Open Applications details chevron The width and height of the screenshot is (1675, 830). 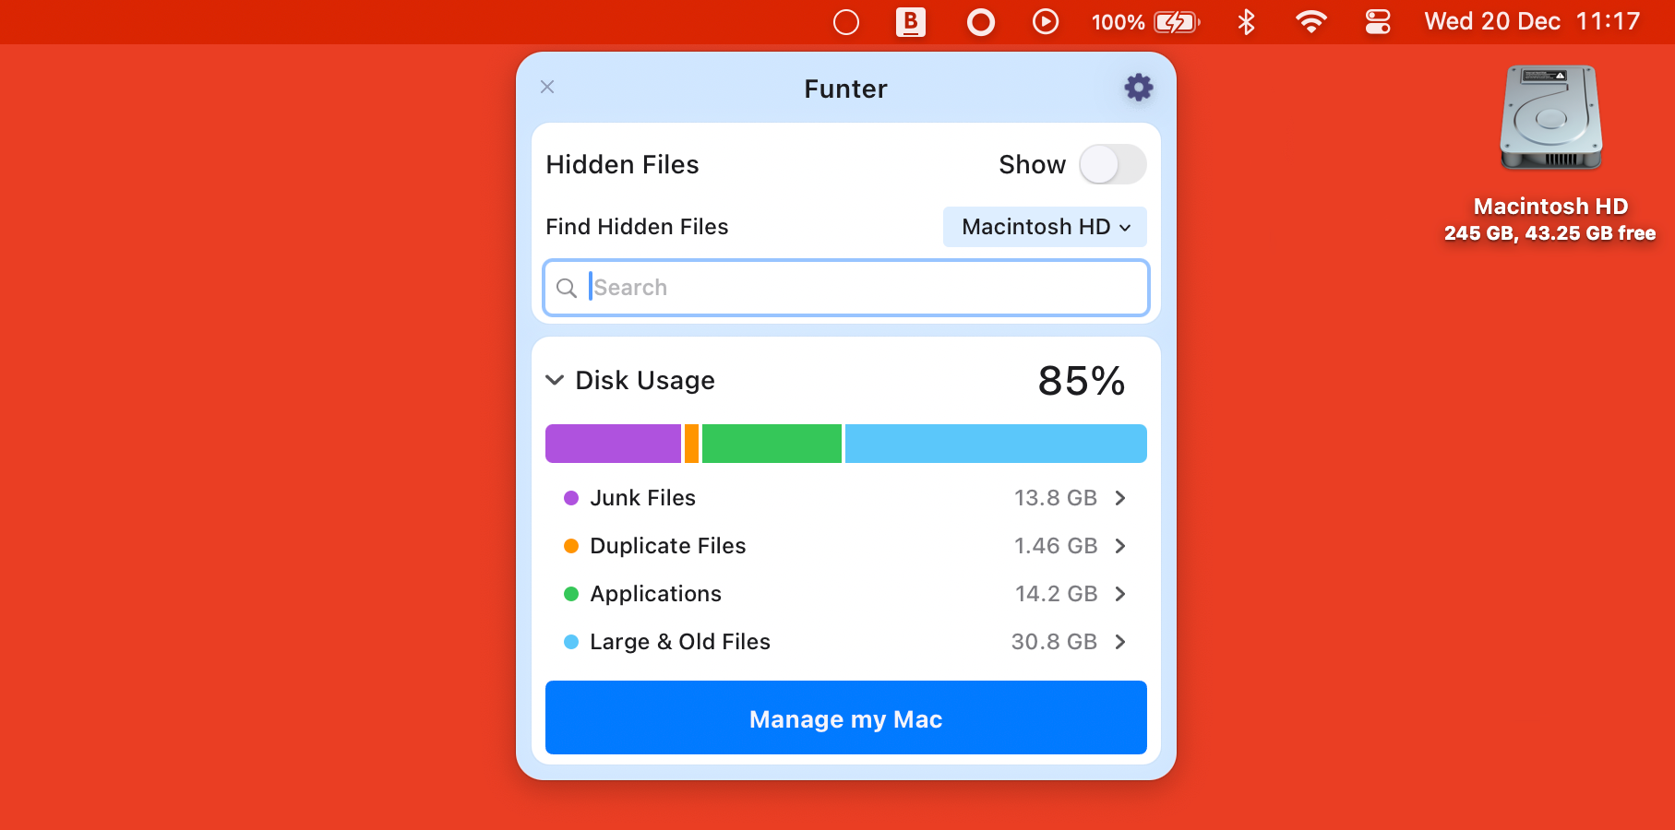1120,594
